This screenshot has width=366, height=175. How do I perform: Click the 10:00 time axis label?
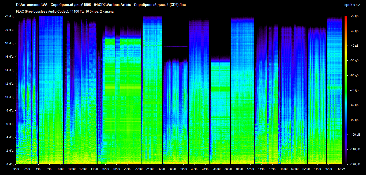(x=72, y=169)
